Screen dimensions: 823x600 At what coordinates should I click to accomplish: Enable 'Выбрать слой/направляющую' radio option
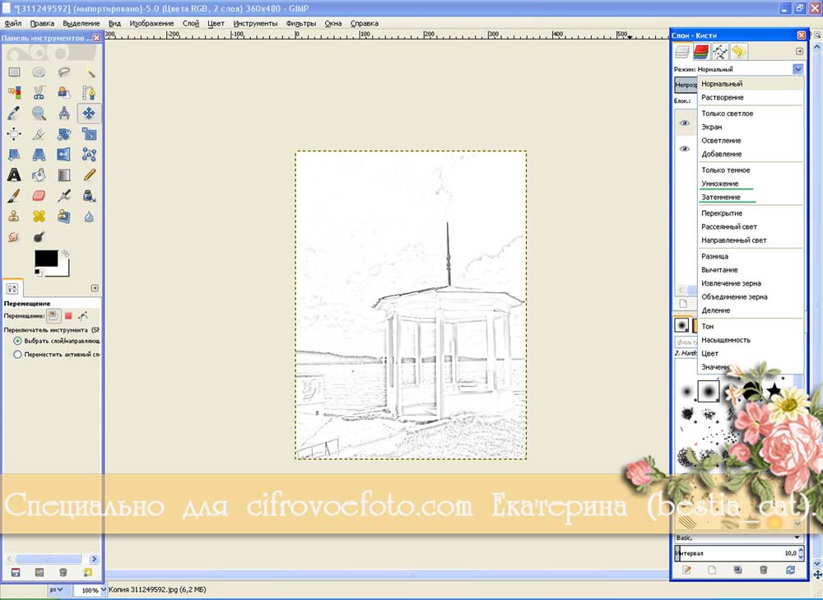[18, 340]
